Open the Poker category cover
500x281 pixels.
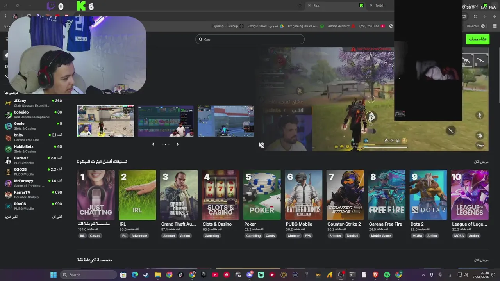tap(262, 195)
